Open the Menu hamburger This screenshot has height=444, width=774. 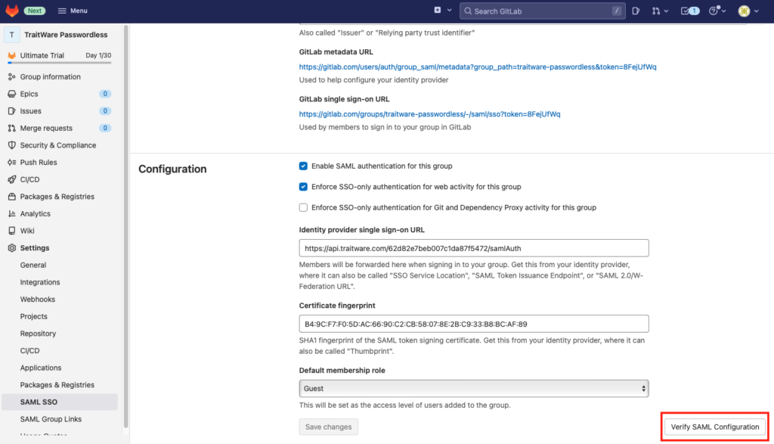pos(73,11)
